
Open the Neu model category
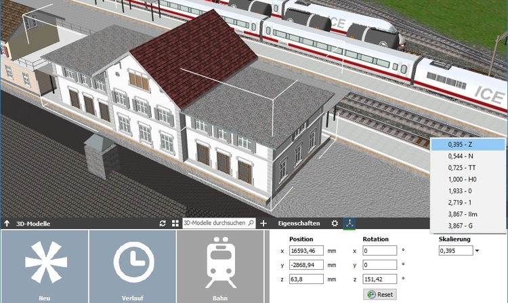(45, 266)
